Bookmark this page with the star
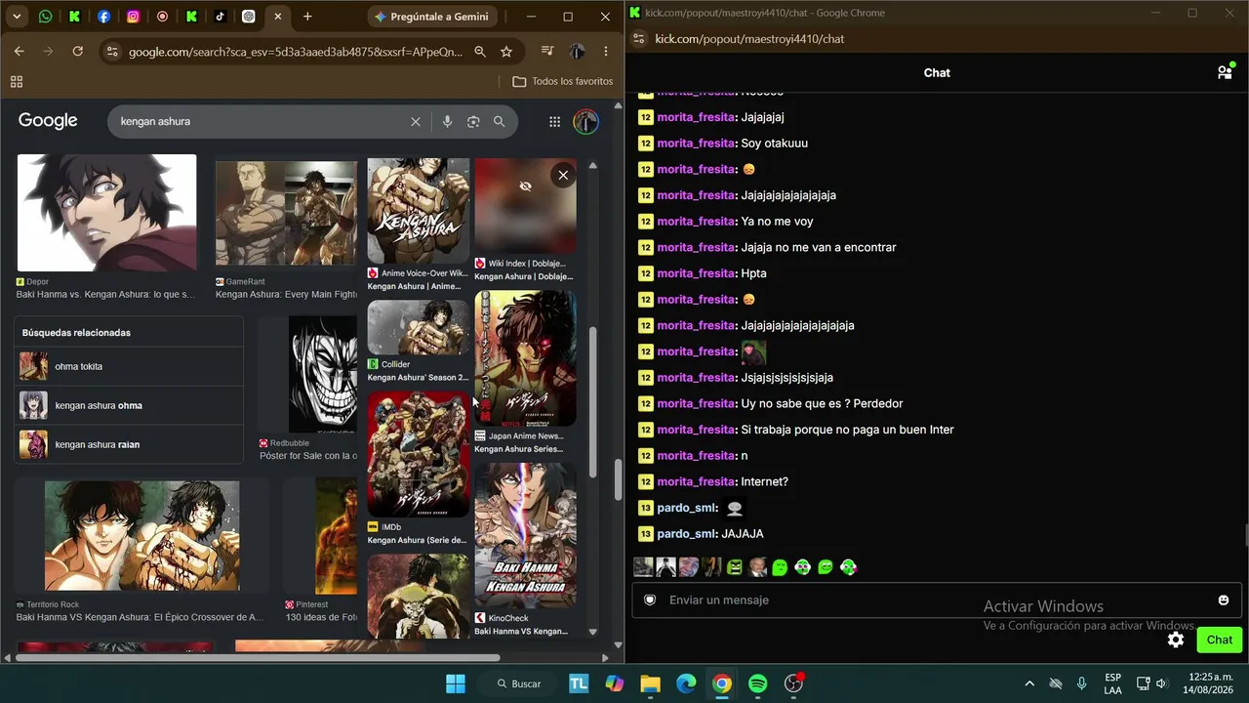The height and width of the screenshot is (703, 1249). point(506,52)
